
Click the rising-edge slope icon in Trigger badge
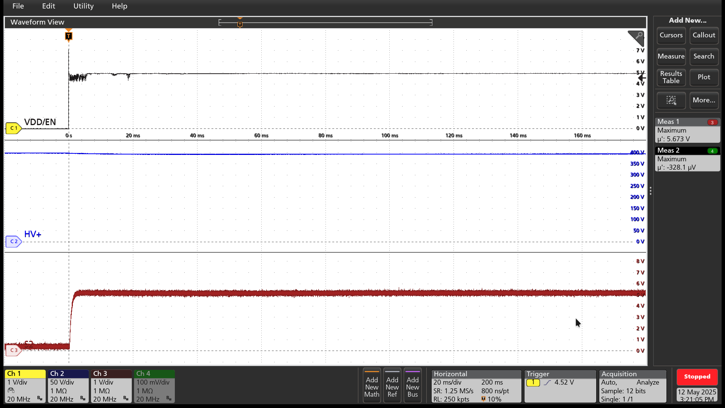point(548,382)
